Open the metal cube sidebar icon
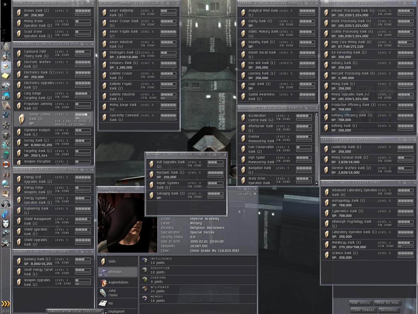The width and height of the screenshot is (418, 314). (6, 135)
